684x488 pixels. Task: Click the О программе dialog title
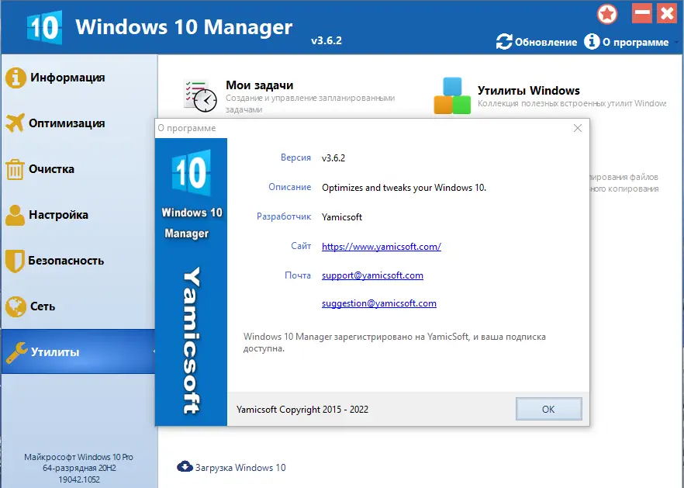[x=187, y=128]
